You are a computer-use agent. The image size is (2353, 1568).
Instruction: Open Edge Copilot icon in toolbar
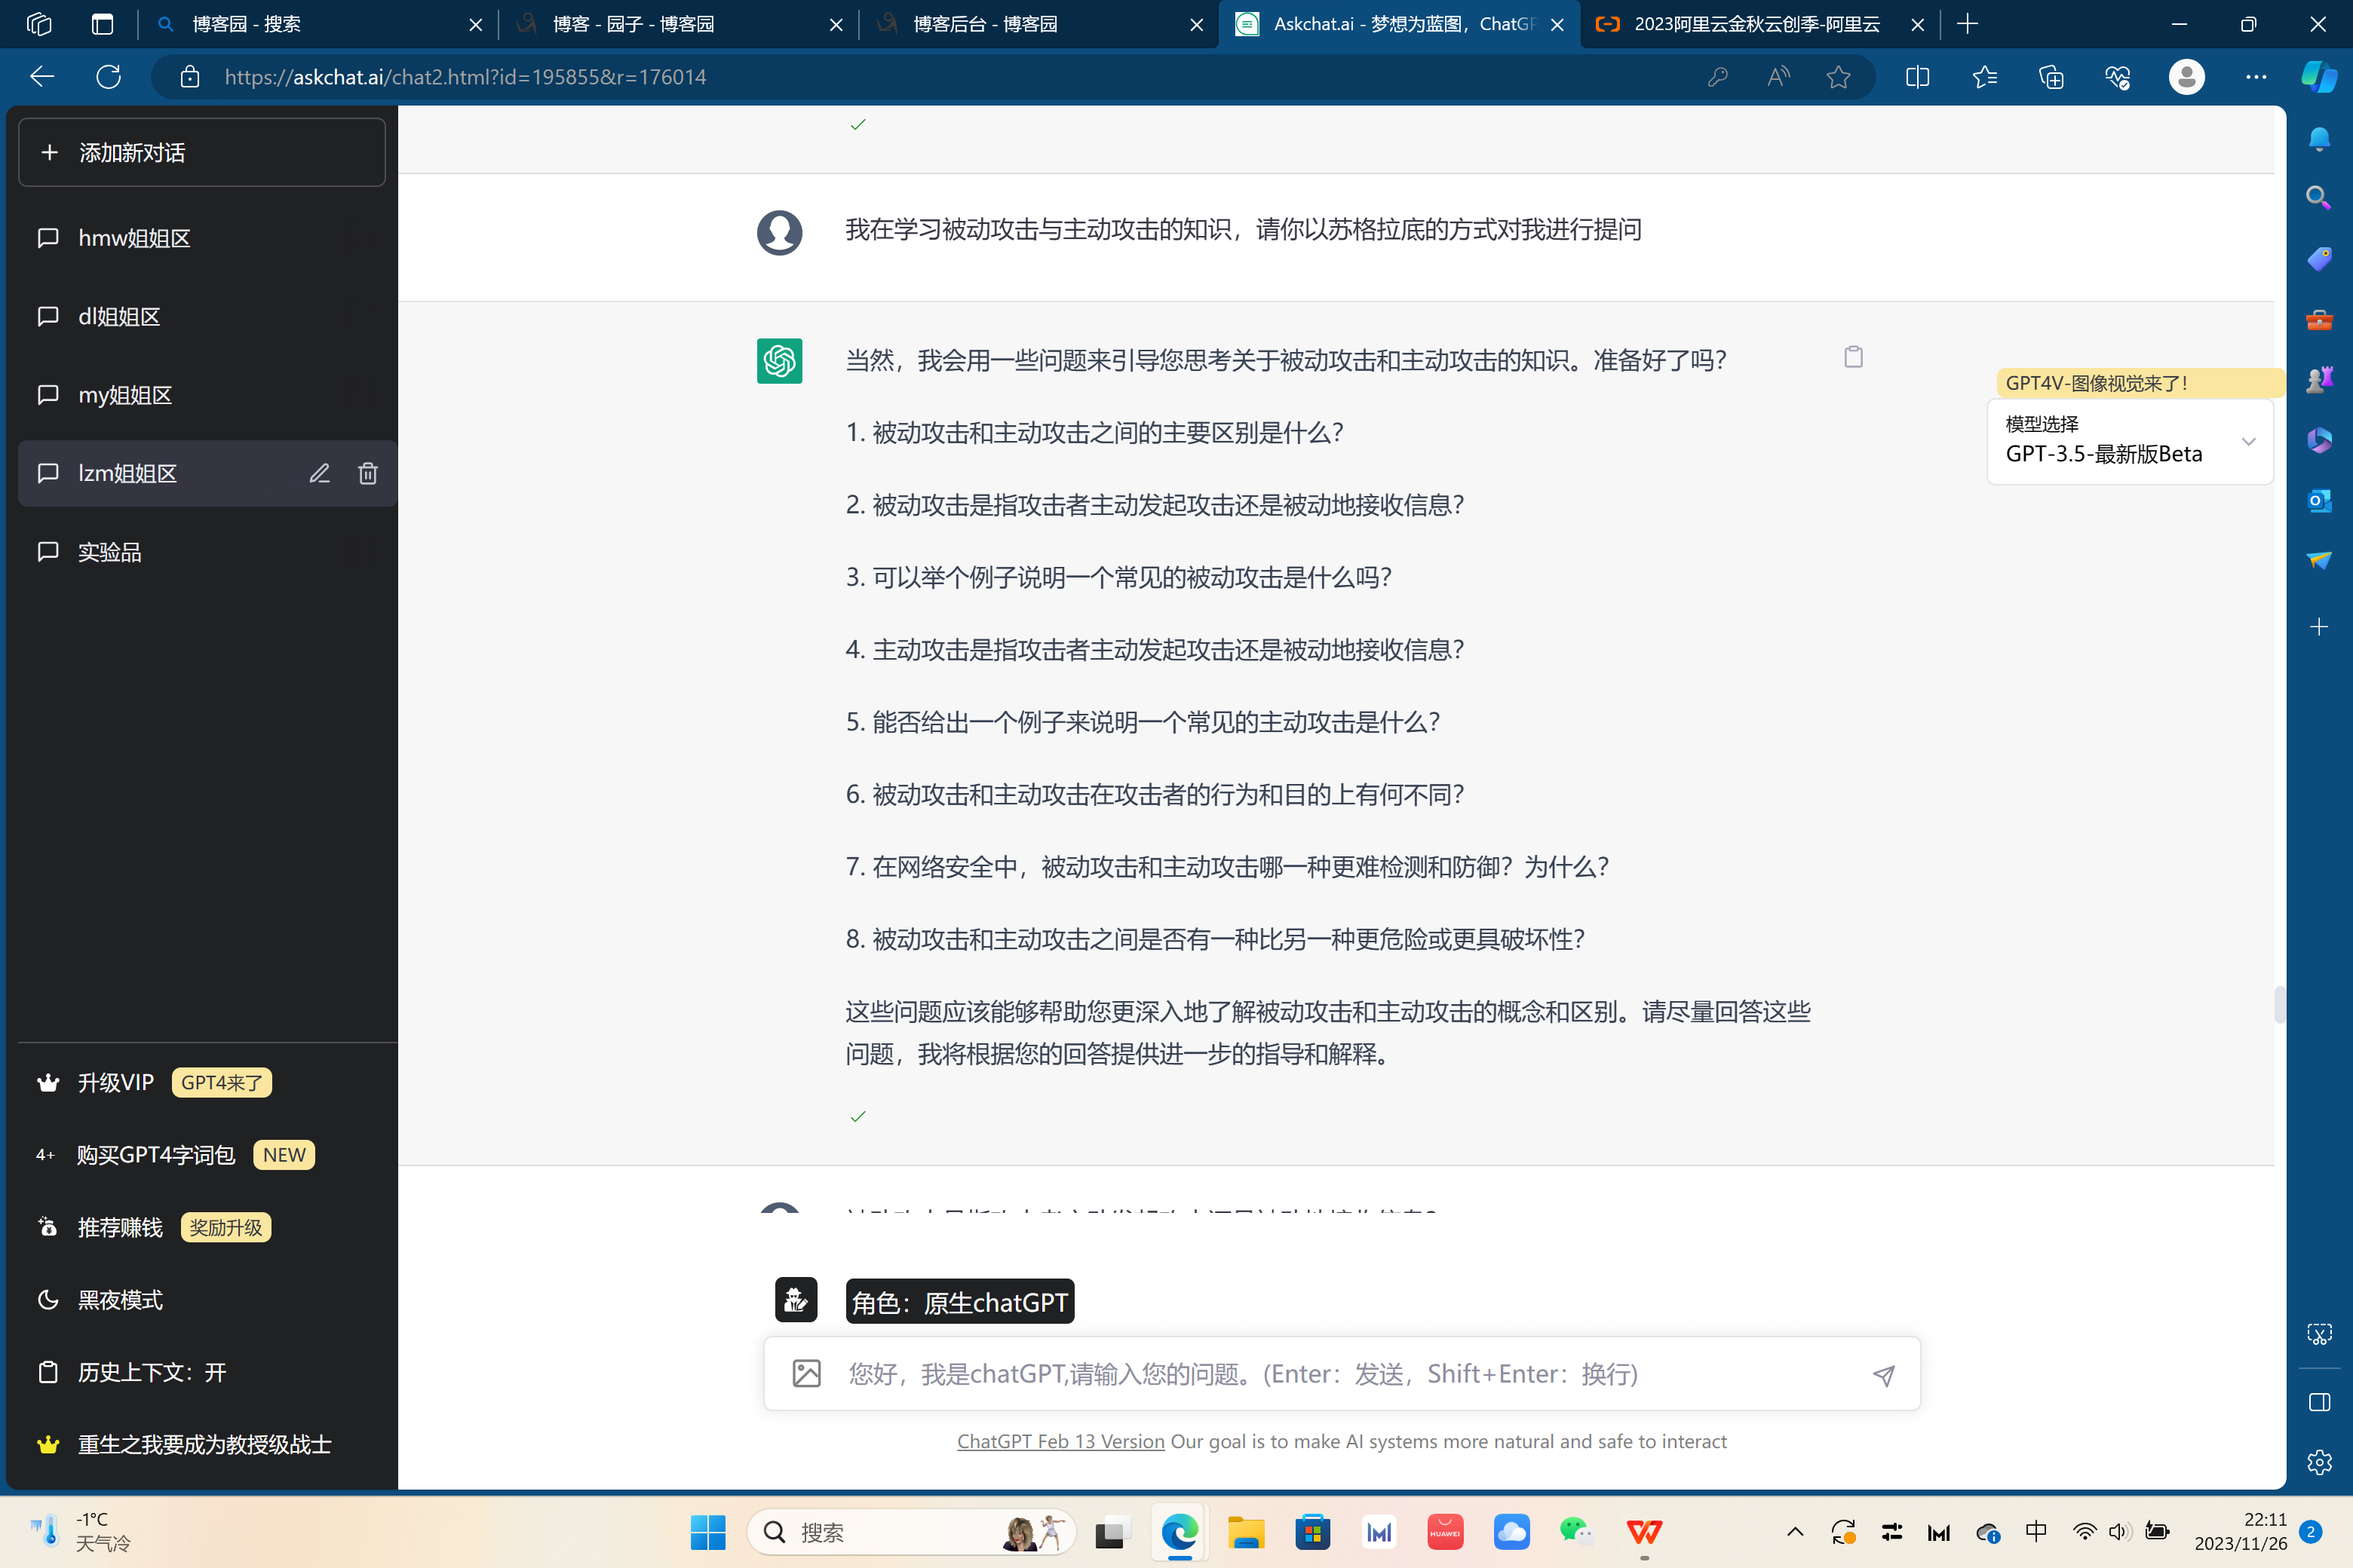point(2318,77)
